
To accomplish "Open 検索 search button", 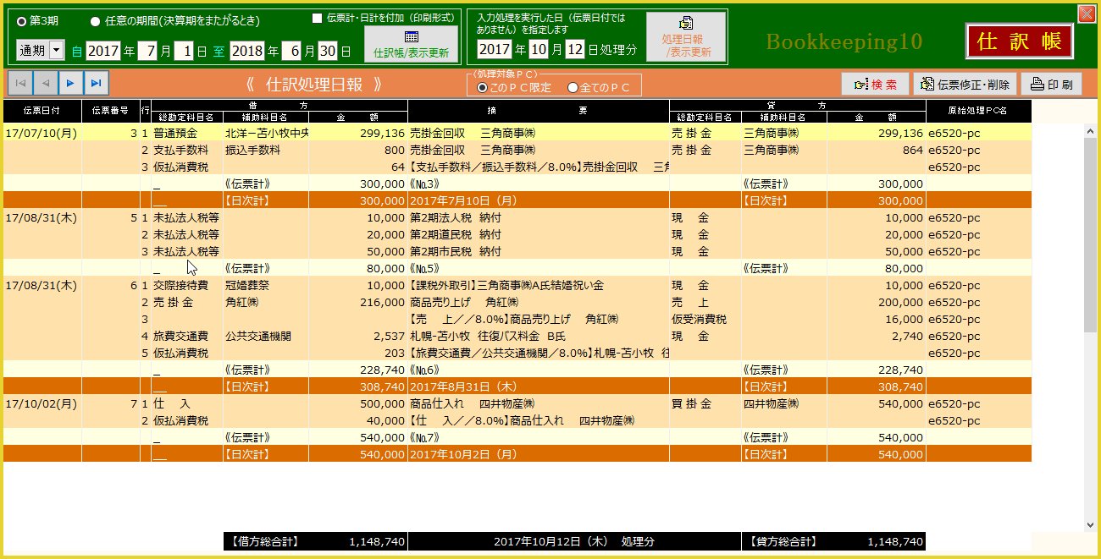I will click(875, 84).
